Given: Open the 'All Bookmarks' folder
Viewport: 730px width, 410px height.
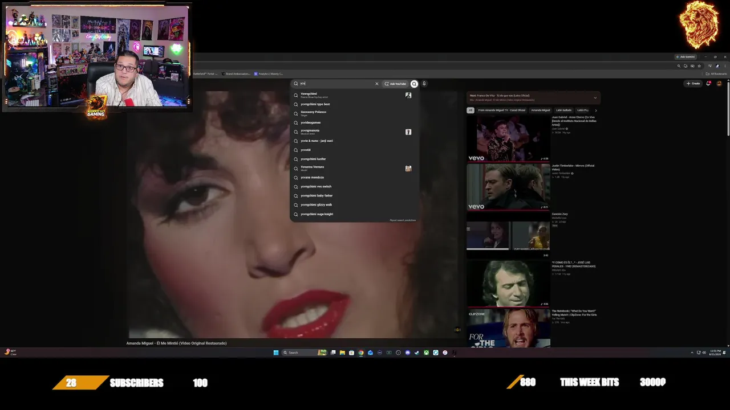Looking at the screenshot, I should tap(716, 73).
